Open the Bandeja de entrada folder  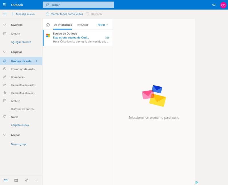coord(21,61)
